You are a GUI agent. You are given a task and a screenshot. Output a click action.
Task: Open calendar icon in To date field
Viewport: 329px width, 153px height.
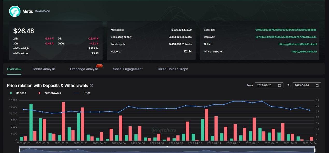click(317, 85)
